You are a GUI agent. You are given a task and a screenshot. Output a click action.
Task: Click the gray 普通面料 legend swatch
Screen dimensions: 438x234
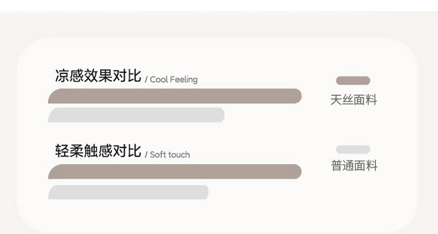pos(353,149)
